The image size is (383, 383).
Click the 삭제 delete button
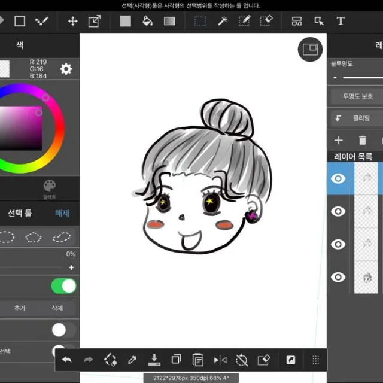tap(57, 308)
